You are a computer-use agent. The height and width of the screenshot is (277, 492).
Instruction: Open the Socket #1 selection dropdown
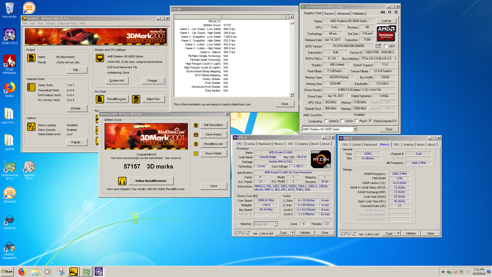pos(275,224)
